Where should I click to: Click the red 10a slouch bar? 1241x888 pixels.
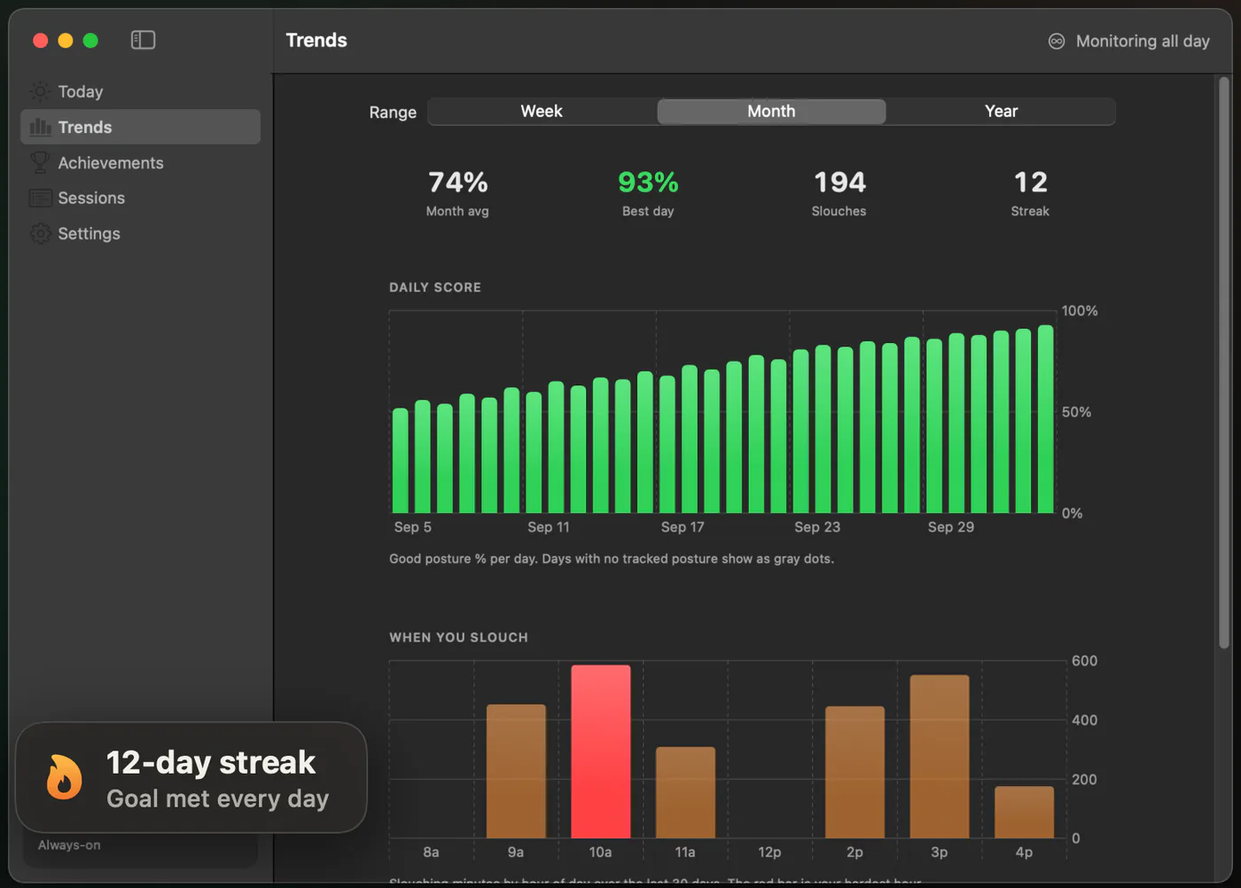[601, 752]
